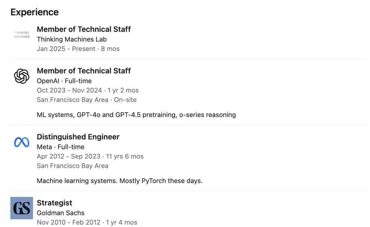Click the Goldman Sachs company name

tap(60, 213)
